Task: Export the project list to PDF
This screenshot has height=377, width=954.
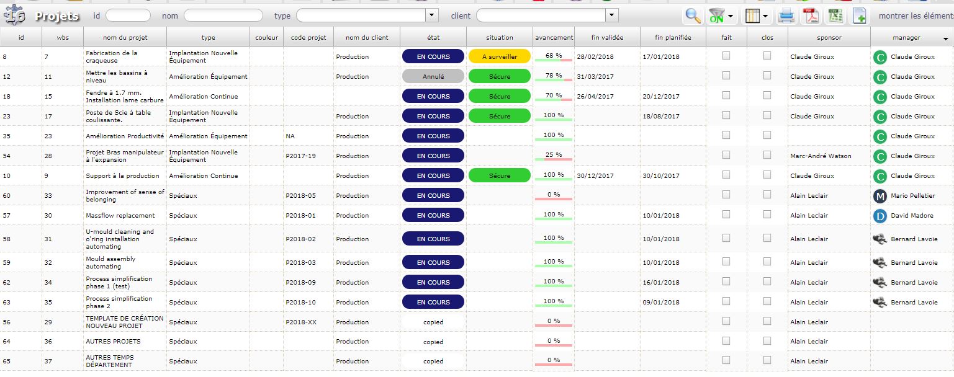Action: 811,16
